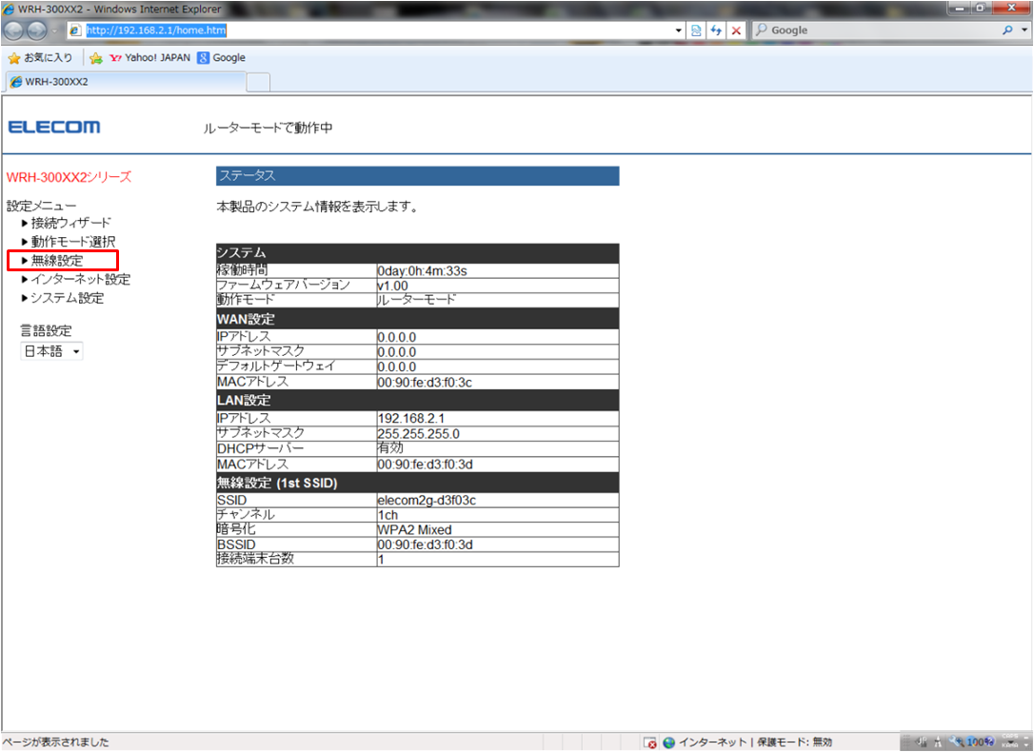1034x752 pixels.
Task: Click the JP input language icon
Action: coord(922,742)
